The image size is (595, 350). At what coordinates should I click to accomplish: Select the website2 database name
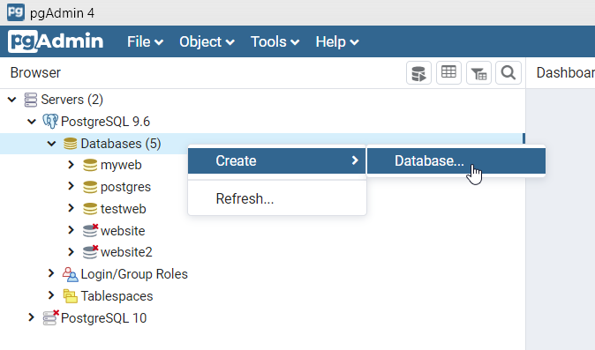click(126, 252)
